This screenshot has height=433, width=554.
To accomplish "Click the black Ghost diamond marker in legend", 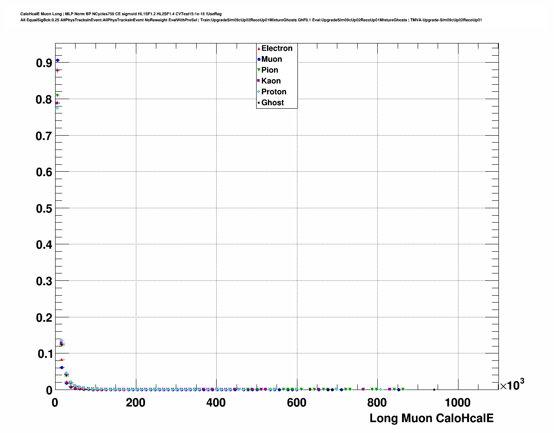I will (259, 103).
